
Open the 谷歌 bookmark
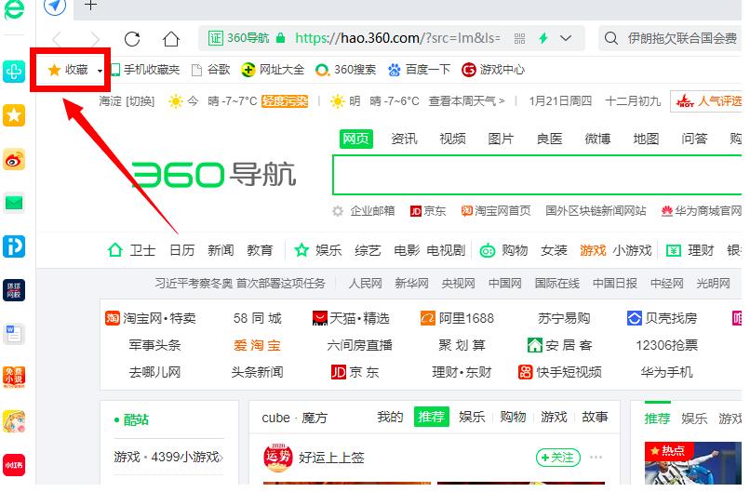coord(210,70)
